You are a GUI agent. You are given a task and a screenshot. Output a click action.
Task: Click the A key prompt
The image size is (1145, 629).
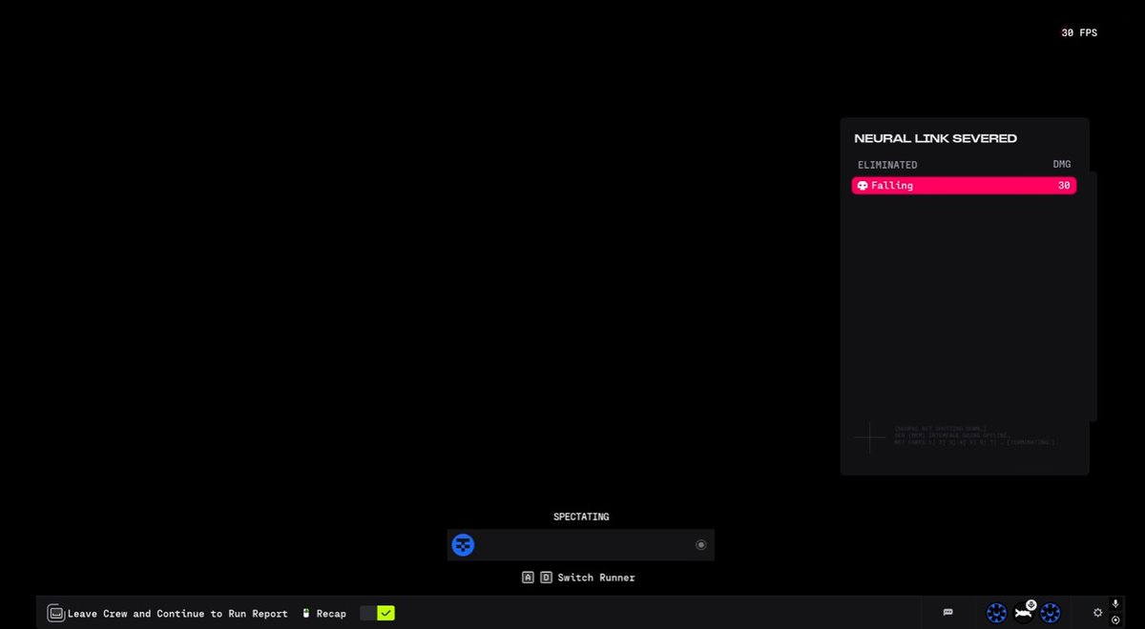pyautogui.click(x=528, y=578)
